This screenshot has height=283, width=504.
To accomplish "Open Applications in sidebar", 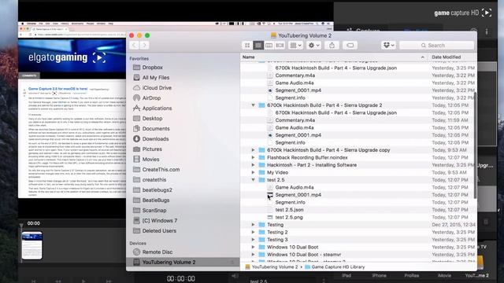I will click(157, 108).
